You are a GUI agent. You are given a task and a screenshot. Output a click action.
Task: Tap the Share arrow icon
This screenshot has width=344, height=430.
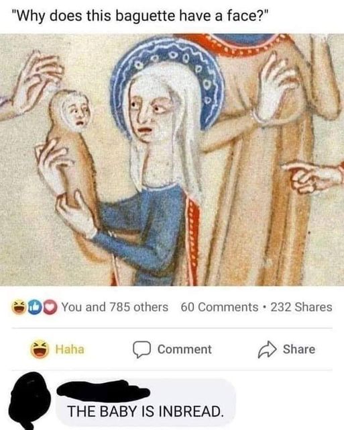point(267,349)
